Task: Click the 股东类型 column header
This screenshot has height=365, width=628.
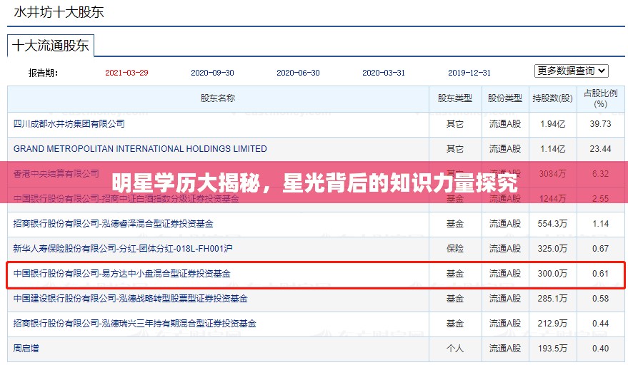Action: tap(455, 98)
